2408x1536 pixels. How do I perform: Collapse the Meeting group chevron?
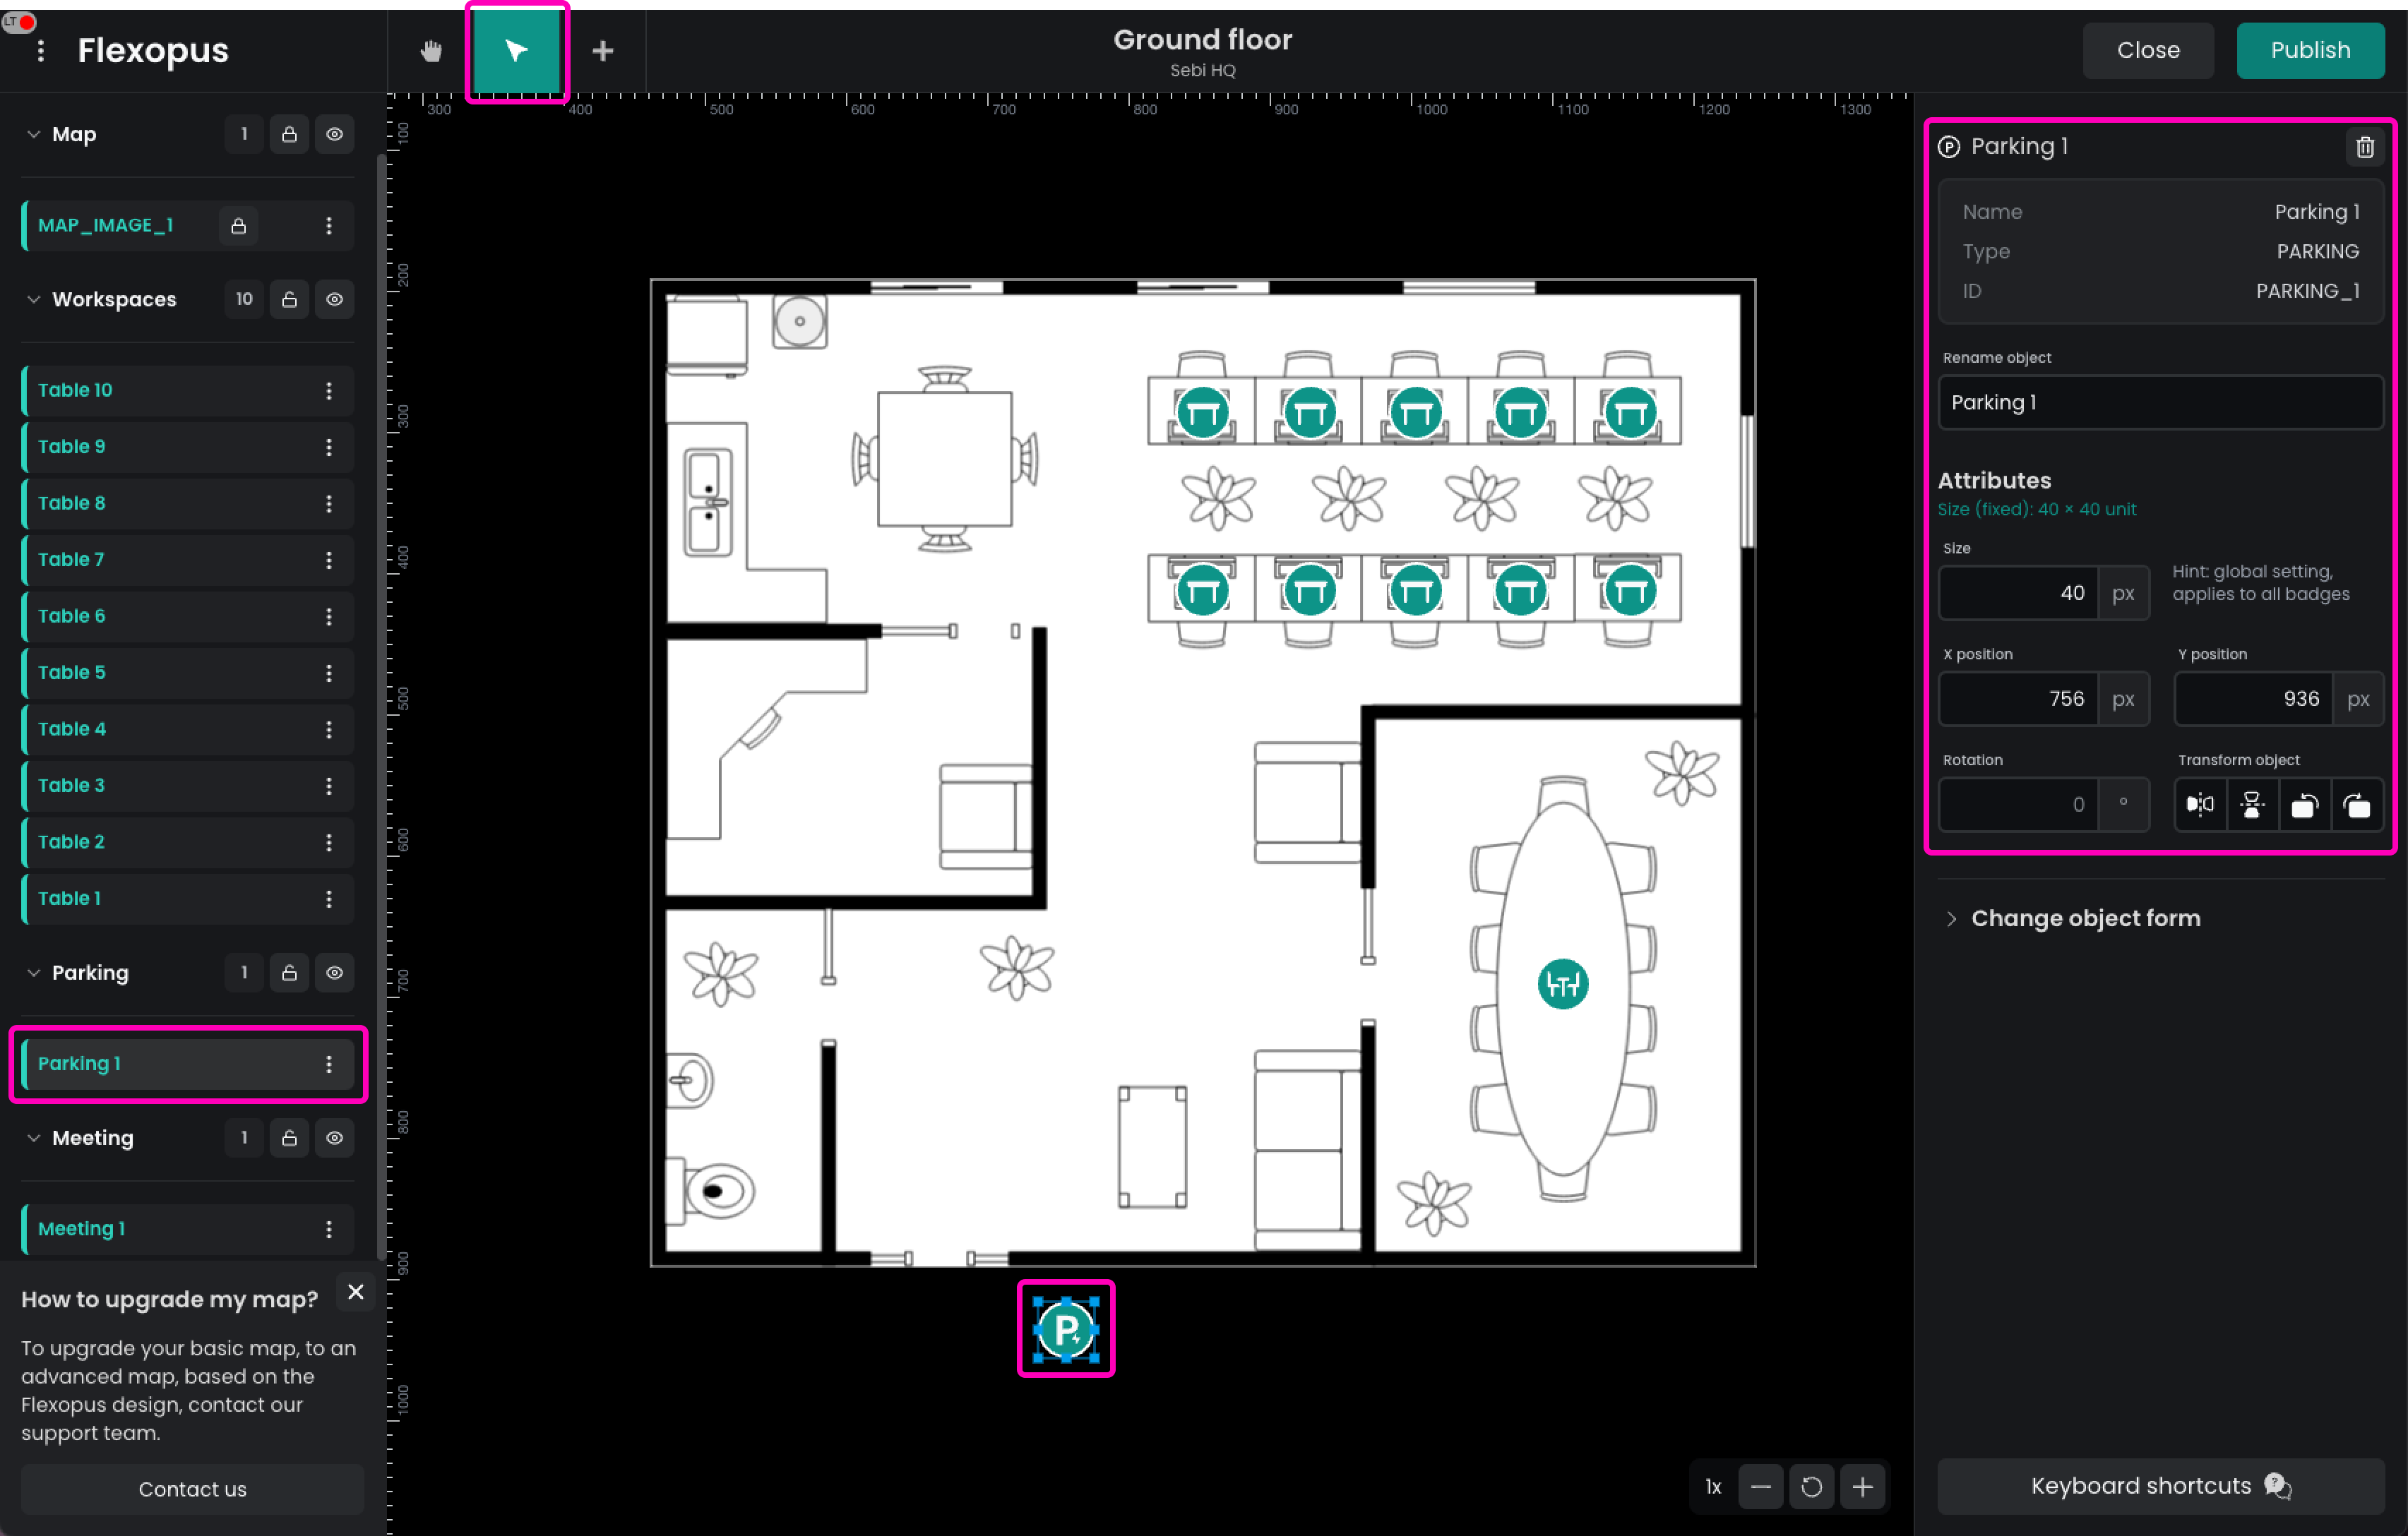[x=33, y=1137]
